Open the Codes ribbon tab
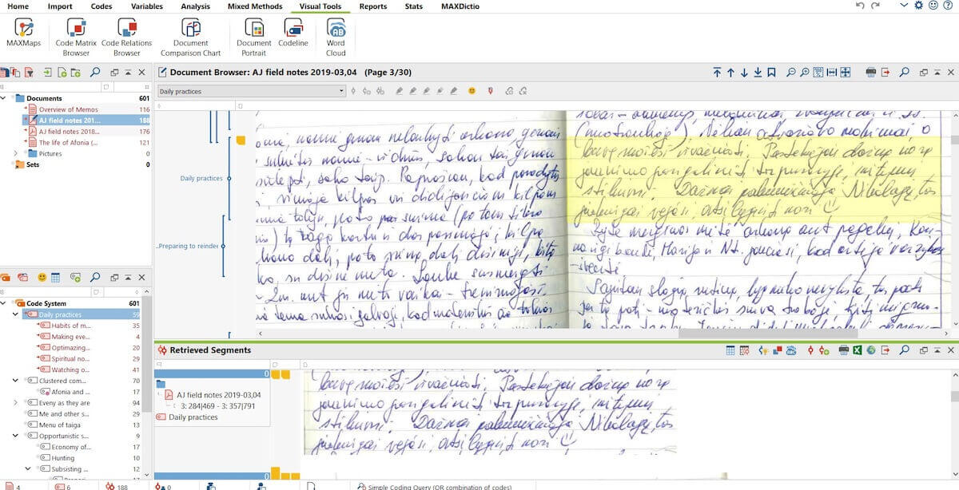Viewport: 959px width, 490px height. [x=101, y=6]
